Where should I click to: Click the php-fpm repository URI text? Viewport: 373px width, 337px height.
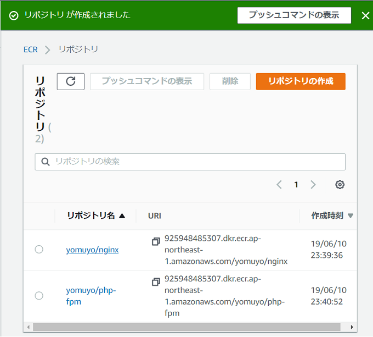(224, 296)
